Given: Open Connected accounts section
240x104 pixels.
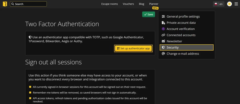Looking at the screenshot, I should [186, 35].
